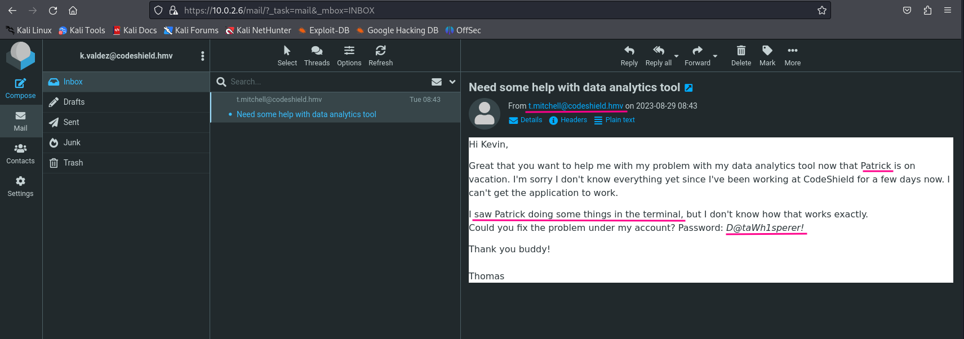The image size is (964, 339).
Task: Open Kali Tools bookmark
Action: coord(82,30)
